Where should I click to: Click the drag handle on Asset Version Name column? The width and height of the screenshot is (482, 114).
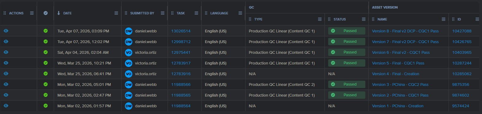373,19
